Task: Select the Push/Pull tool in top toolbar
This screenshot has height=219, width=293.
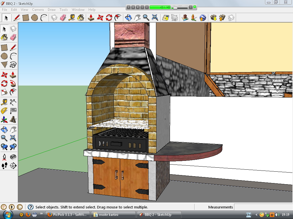Action: click(91, 18)
